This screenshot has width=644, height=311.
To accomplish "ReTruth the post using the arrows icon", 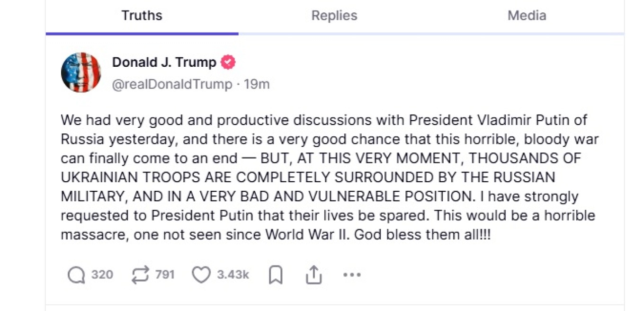I will click(x=140, y=275).
